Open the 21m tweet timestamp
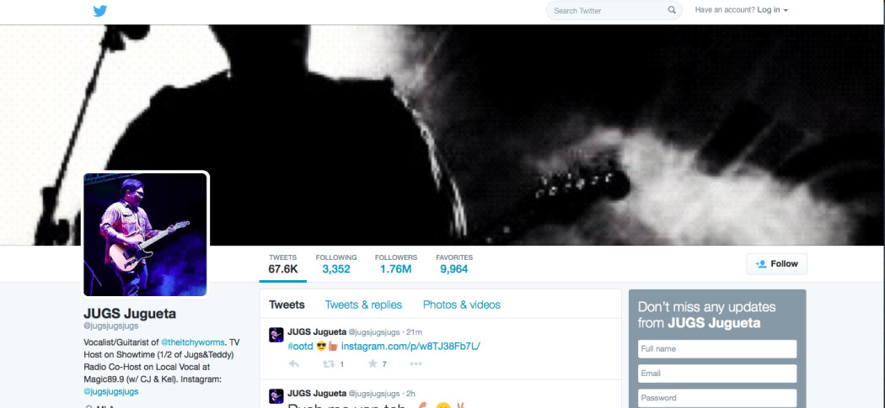Viewport: 885px width, 408px height. 415,332
